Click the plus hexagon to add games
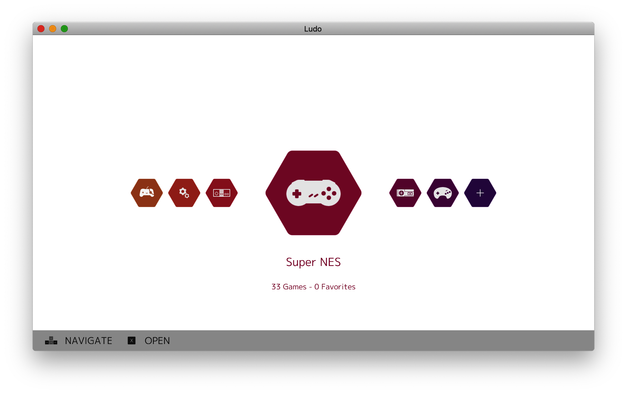The width and height of the screenshot is (627, 394). (480, 193)
